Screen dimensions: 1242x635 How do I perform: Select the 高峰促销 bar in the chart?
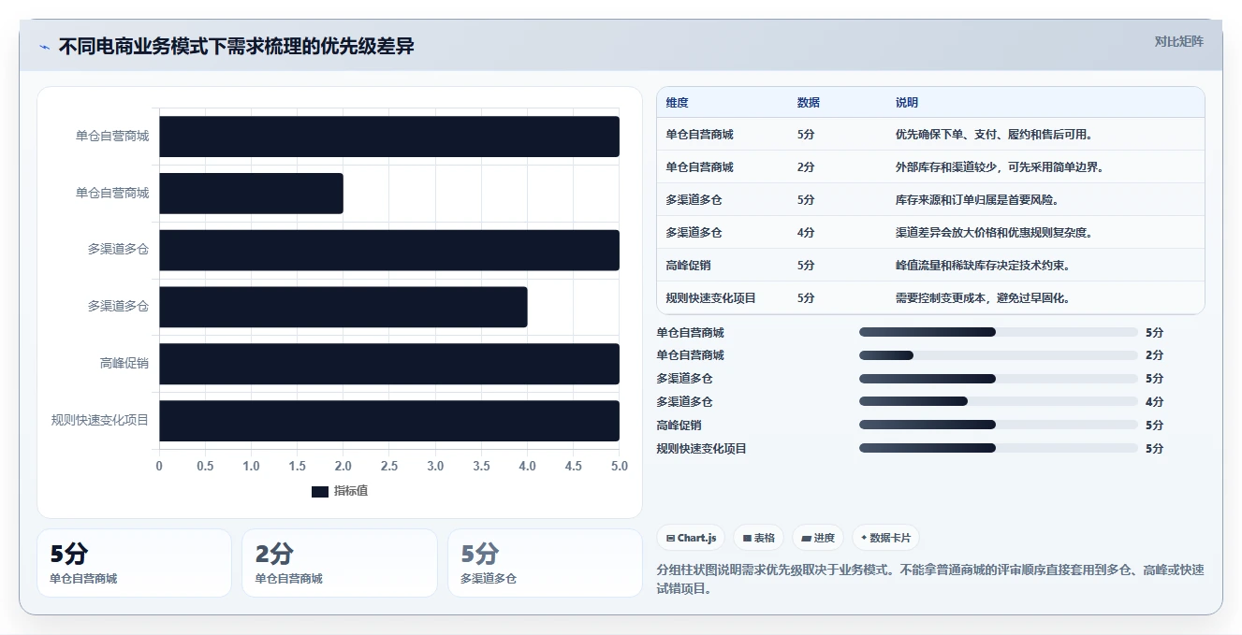point(389,364)
